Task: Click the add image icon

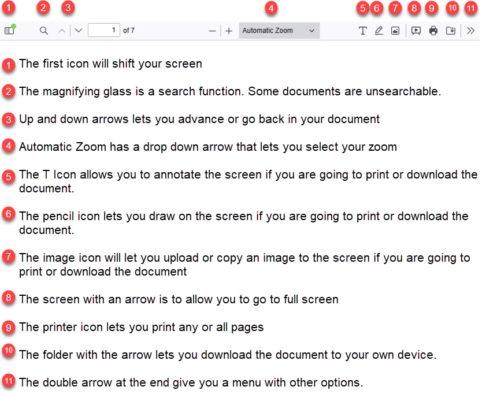Action: coord(395,31)
